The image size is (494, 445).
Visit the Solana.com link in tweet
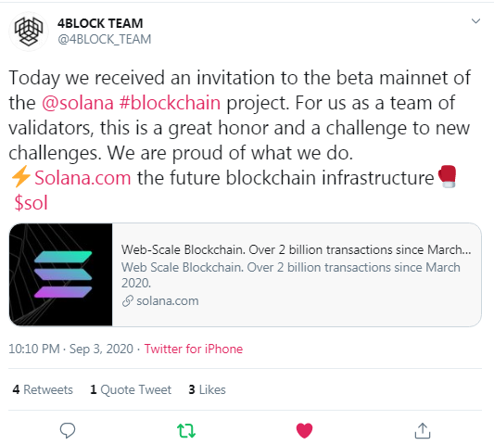coord(82,178)
